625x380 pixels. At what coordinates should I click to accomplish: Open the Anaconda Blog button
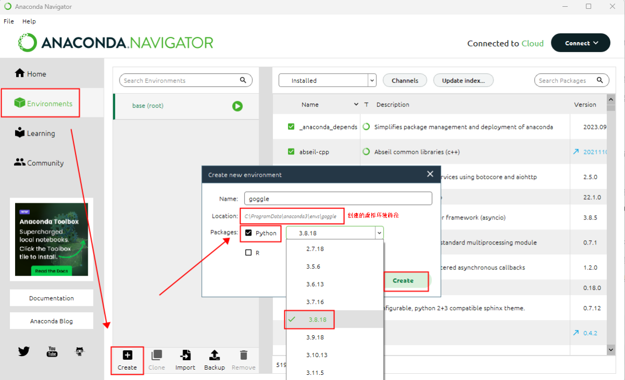(x=52, y=321)
